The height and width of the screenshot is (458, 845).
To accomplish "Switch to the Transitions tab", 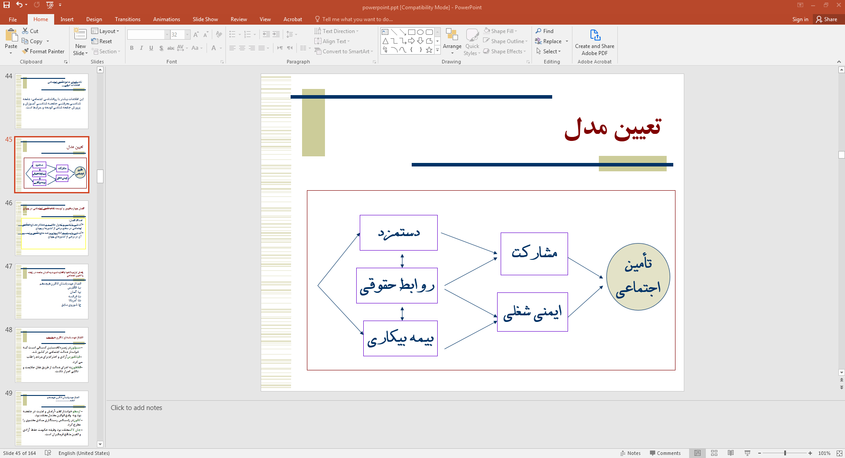I will tap(128, 19).
